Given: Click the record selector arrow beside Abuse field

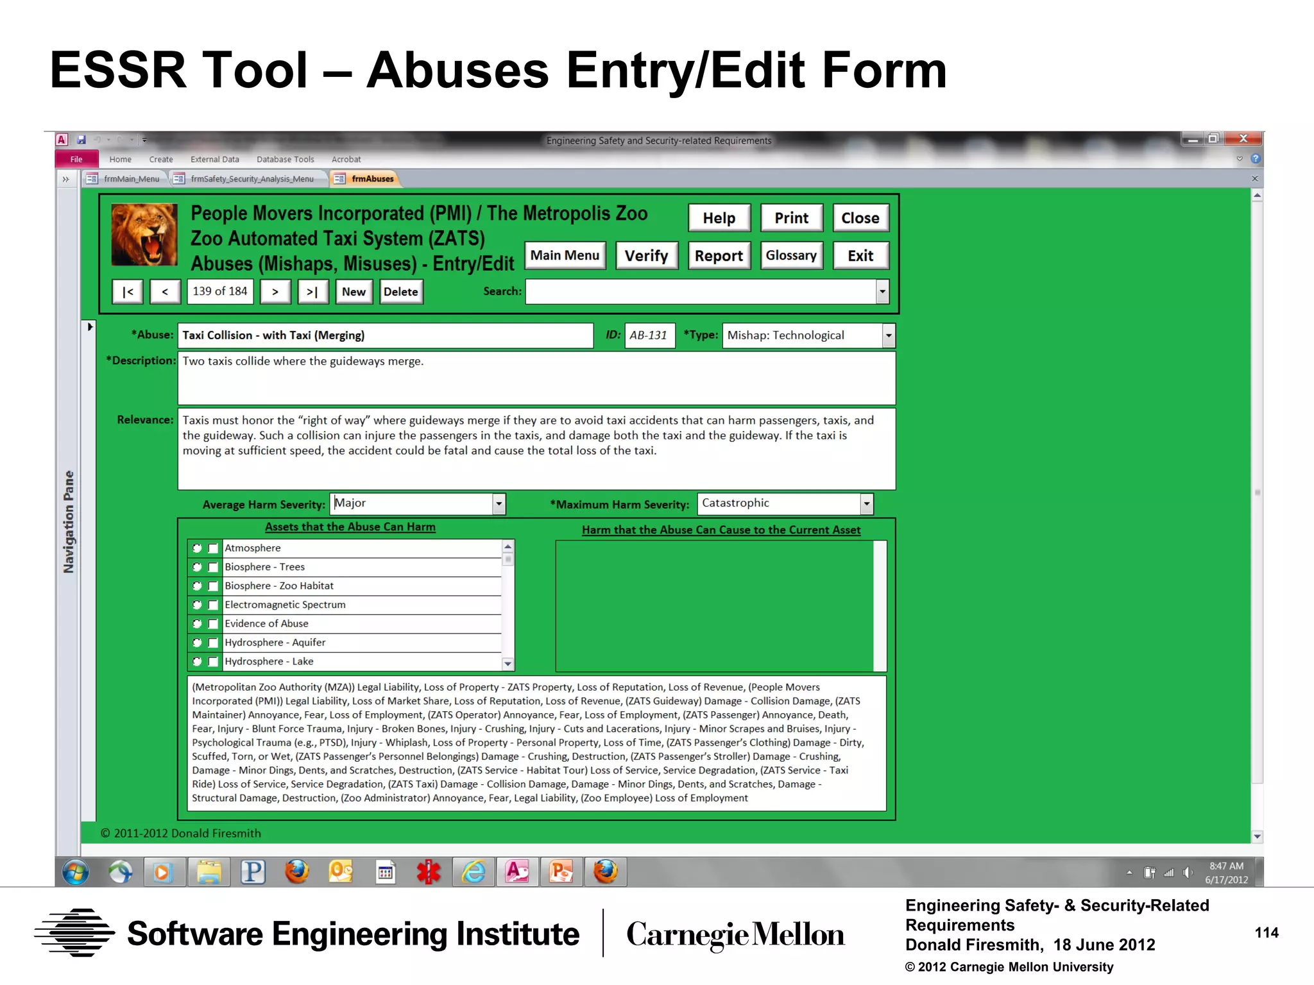Looking at the screenshot, I should click(x=90, y=326).
